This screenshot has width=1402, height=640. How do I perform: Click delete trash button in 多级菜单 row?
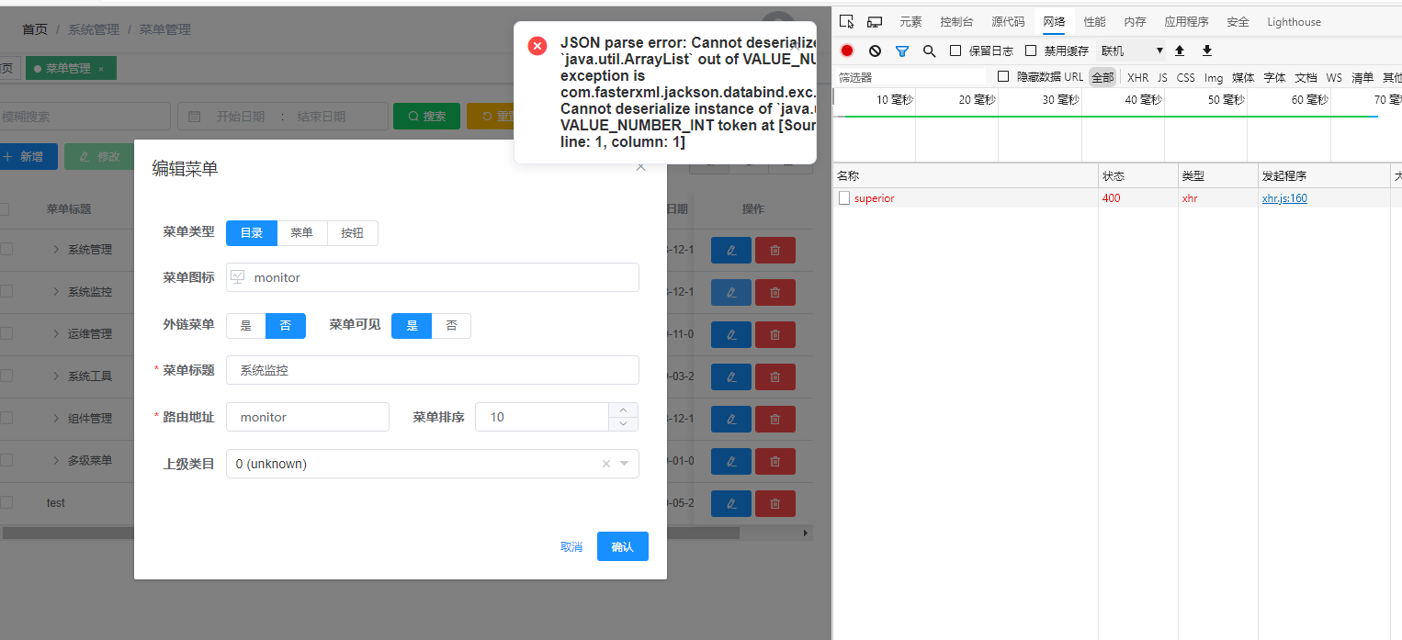[775, 461]
